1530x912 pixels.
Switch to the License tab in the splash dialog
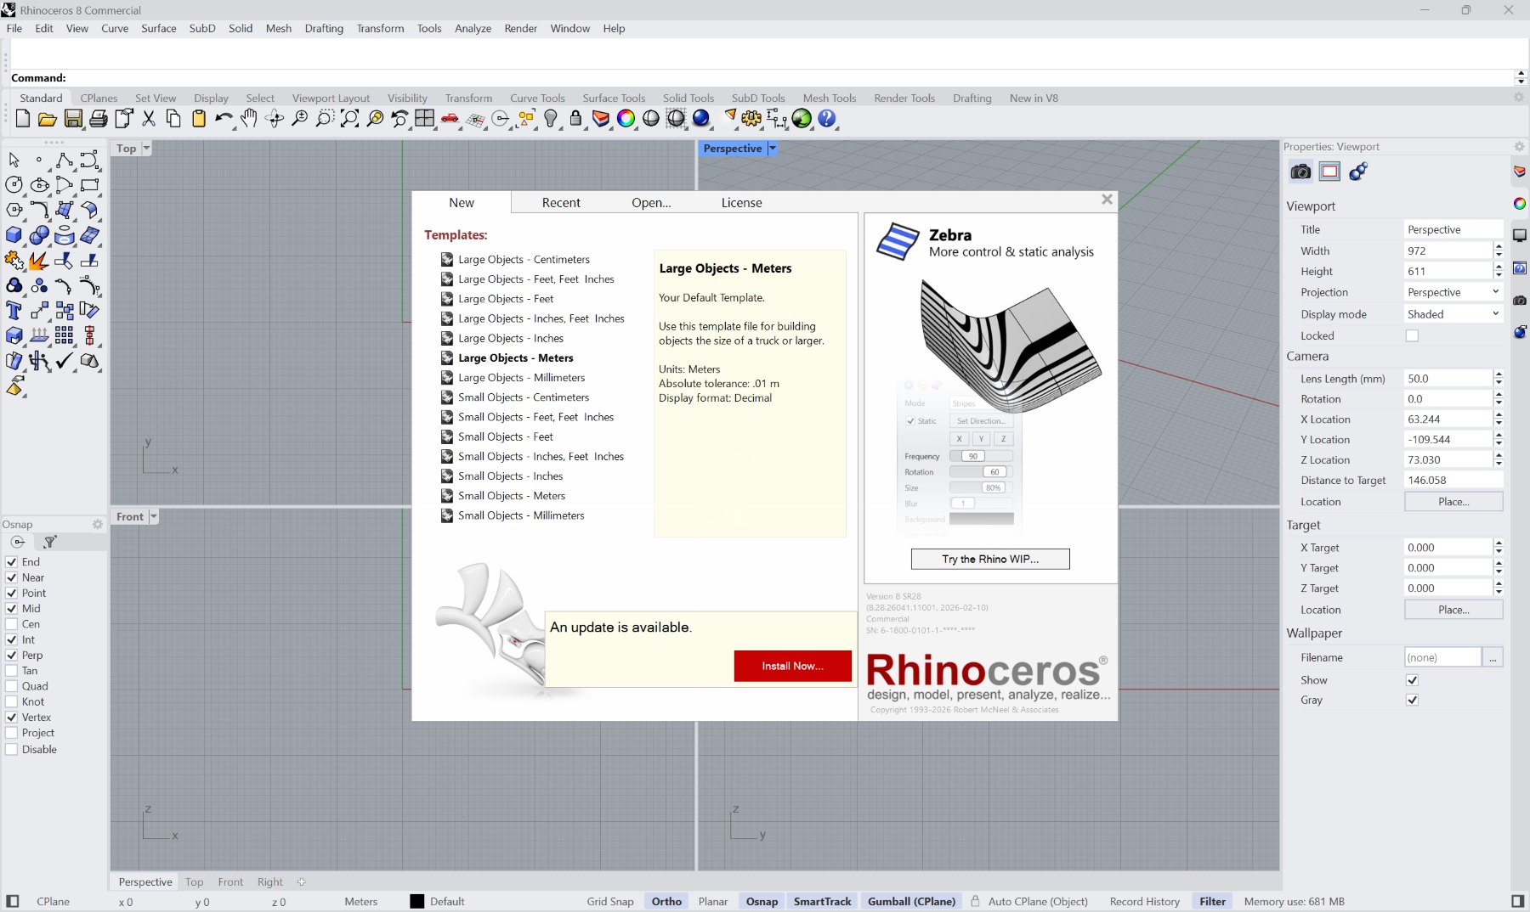pyautogui.click(x=741, y=203)
